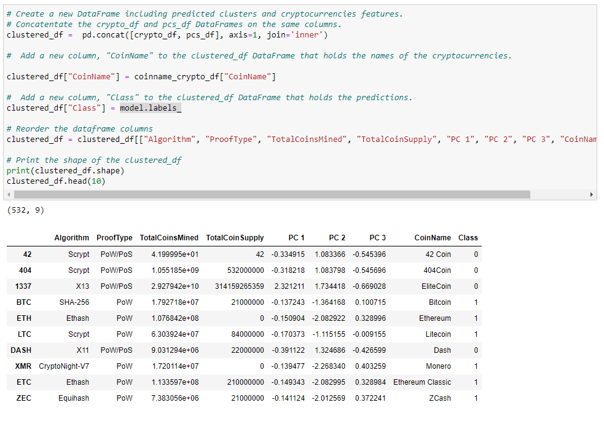Click the ZCash name cell
Viewport: 604px width, 421px height.
[440, 398]
